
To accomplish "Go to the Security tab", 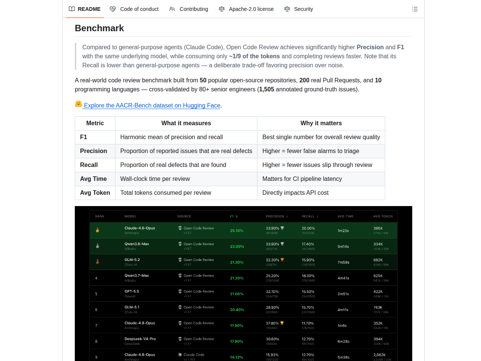I will click(x=299, y=9).
